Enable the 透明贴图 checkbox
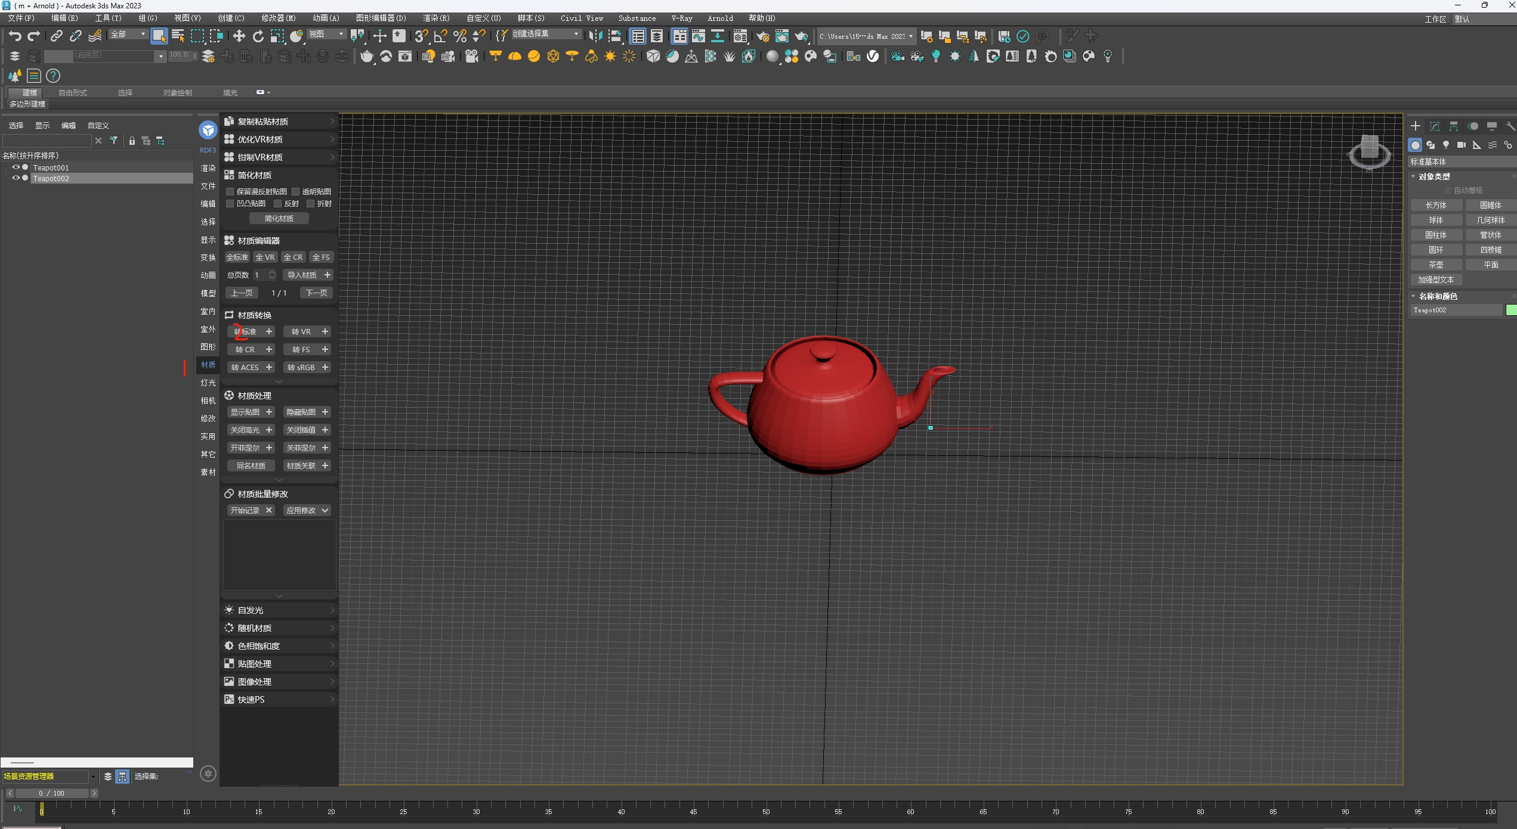 pos(296,192)
